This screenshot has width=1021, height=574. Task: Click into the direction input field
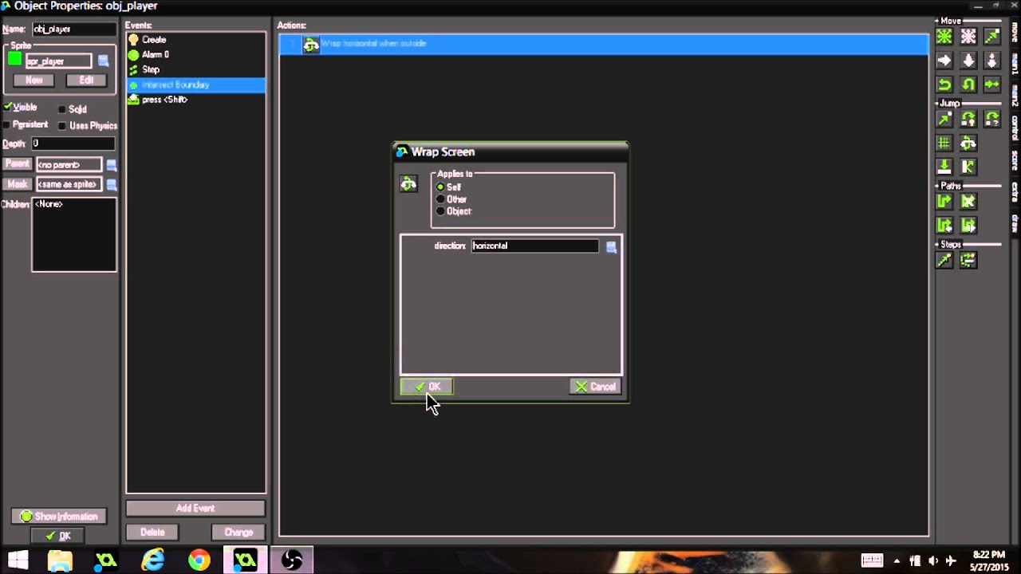pos(535,246)
